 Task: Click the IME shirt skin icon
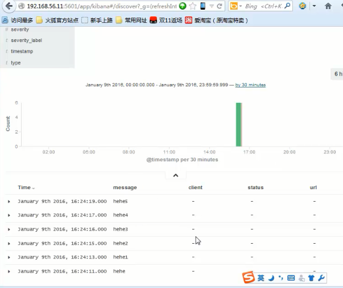pyautogui.click(x=311, y=278)
